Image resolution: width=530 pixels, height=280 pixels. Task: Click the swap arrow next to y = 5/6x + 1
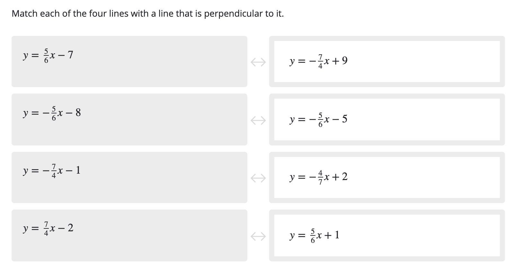258,236
